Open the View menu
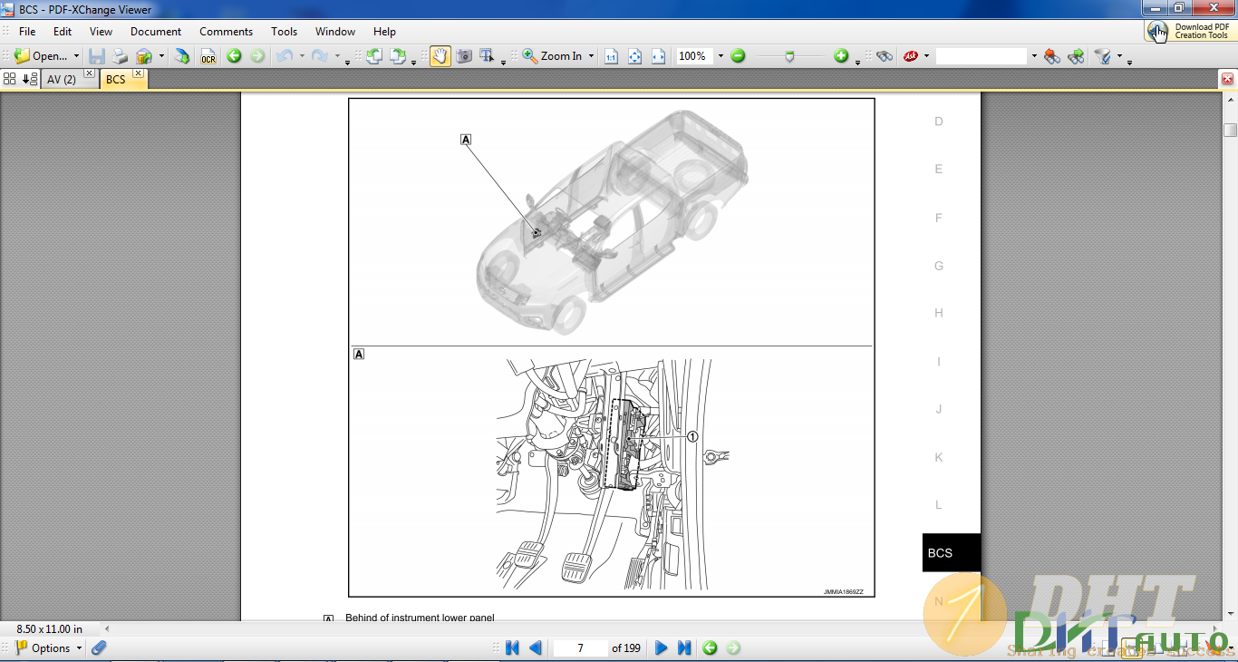Image resolution: width=1238 pixels, height=662 pixels. tap(101, 32)
